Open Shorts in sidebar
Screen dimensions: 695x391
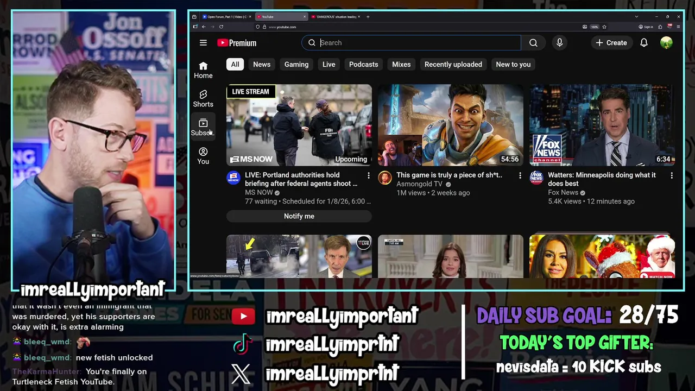click(203, 99)
